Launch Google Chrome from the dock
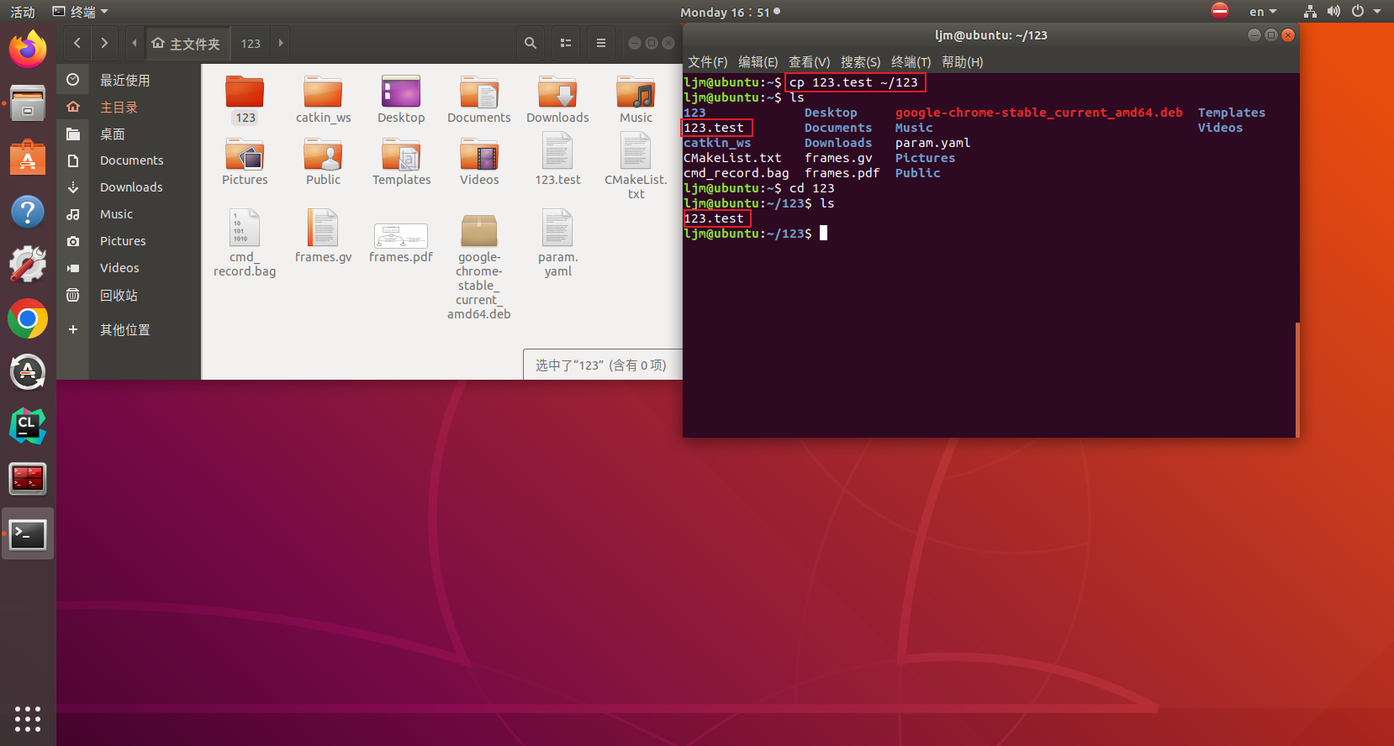The height and width of the screenshot is (746, 1394). [x=28, y=319]
